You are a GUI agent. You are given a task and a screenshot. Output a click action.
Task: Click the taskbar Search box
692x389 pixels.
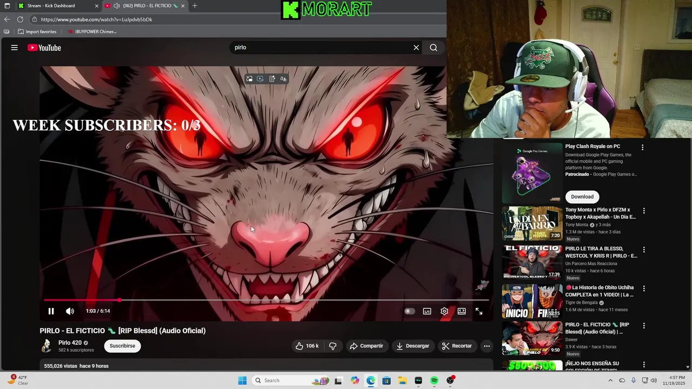pyautogui.click(x=290, y=380)
